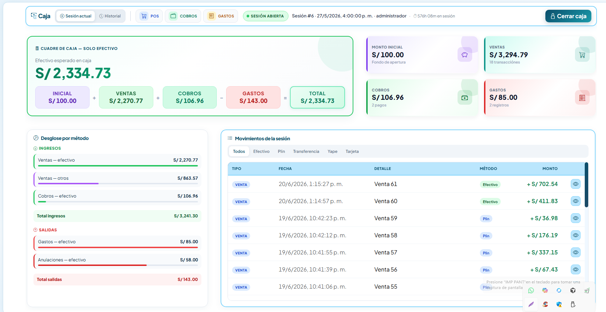Click the cash icon on the Cobros summary card
606x312 pixels.
click(465, 98)
